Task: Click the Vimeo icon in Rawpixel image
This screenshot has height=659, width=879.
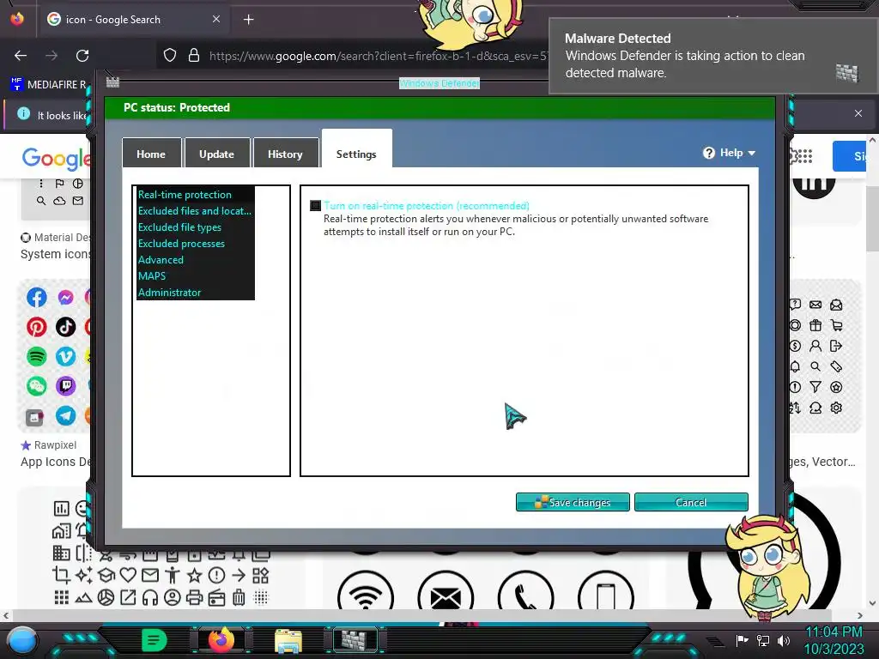Action: click(x=65, y=356)
